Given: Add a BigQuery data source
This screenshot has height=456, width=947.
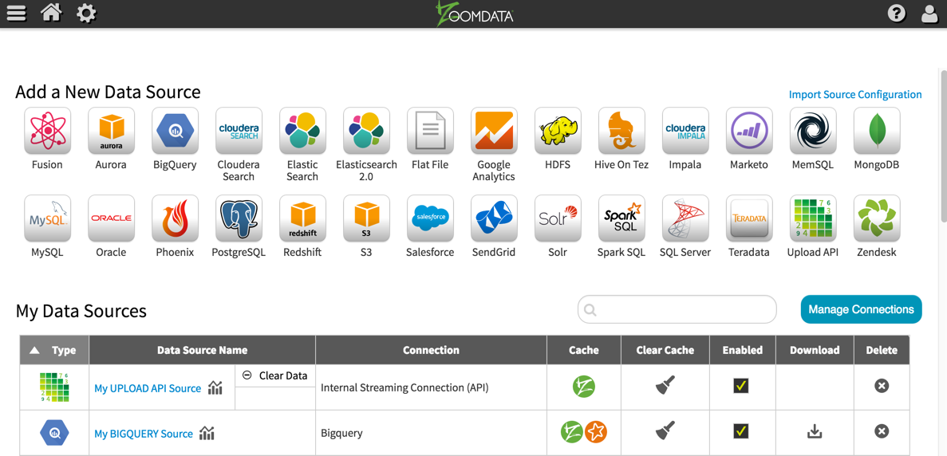Looking at the screenshot, I should (176, 131).
